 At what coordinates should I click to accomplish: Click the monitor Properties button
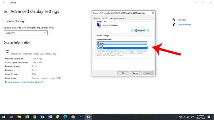coord(140,30)
